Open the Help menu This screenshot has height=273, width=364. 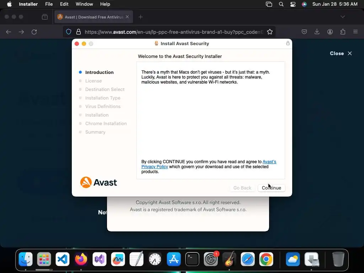coord(105,4)
